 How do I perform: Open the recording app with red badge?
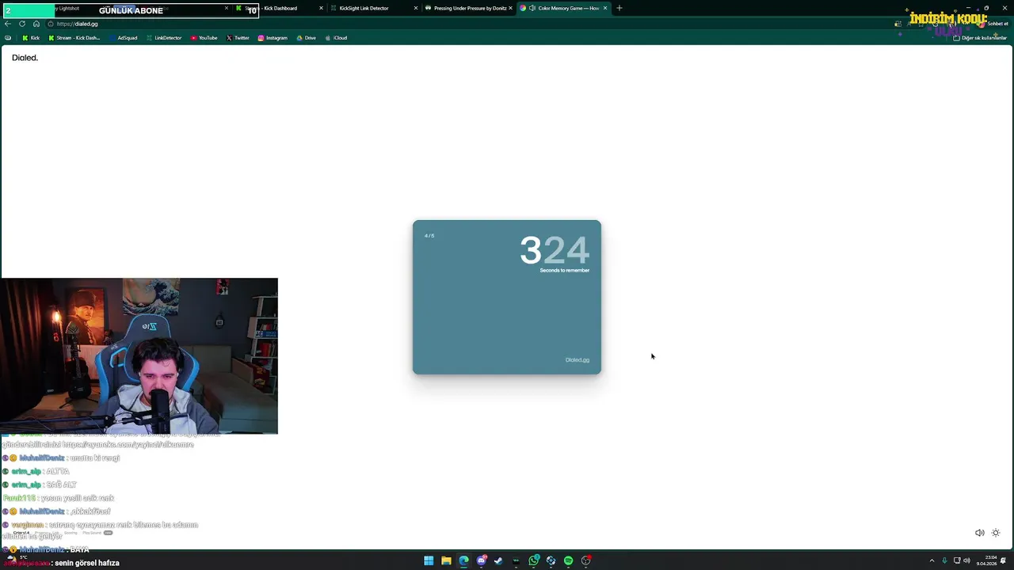[x=586, y=560]
